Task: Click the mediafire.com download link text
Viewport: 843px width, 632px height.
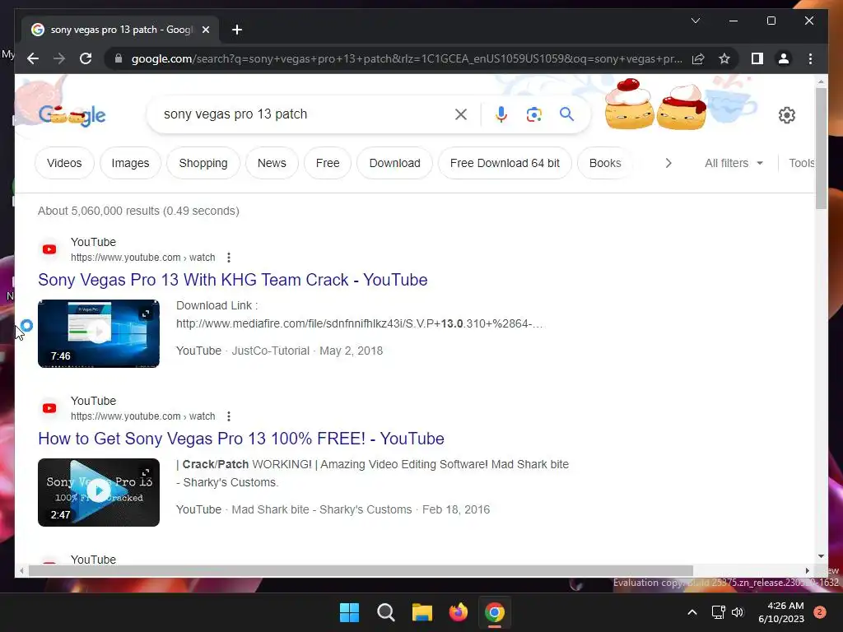Action: [359, 323]
